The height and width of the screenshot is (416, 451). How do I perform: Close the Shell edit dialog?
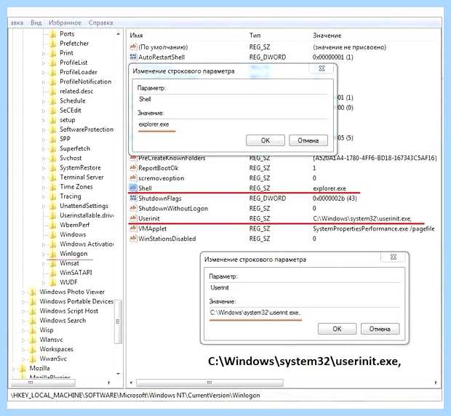point(322,68)
